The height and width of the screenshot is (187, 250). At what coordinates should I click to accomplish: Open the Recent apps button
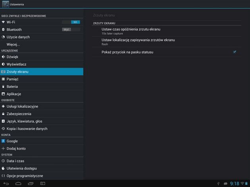[31, 183]
